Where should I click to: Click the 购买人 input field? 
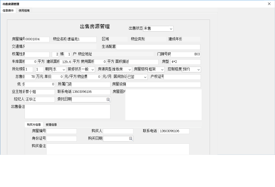tap(118, 131)
